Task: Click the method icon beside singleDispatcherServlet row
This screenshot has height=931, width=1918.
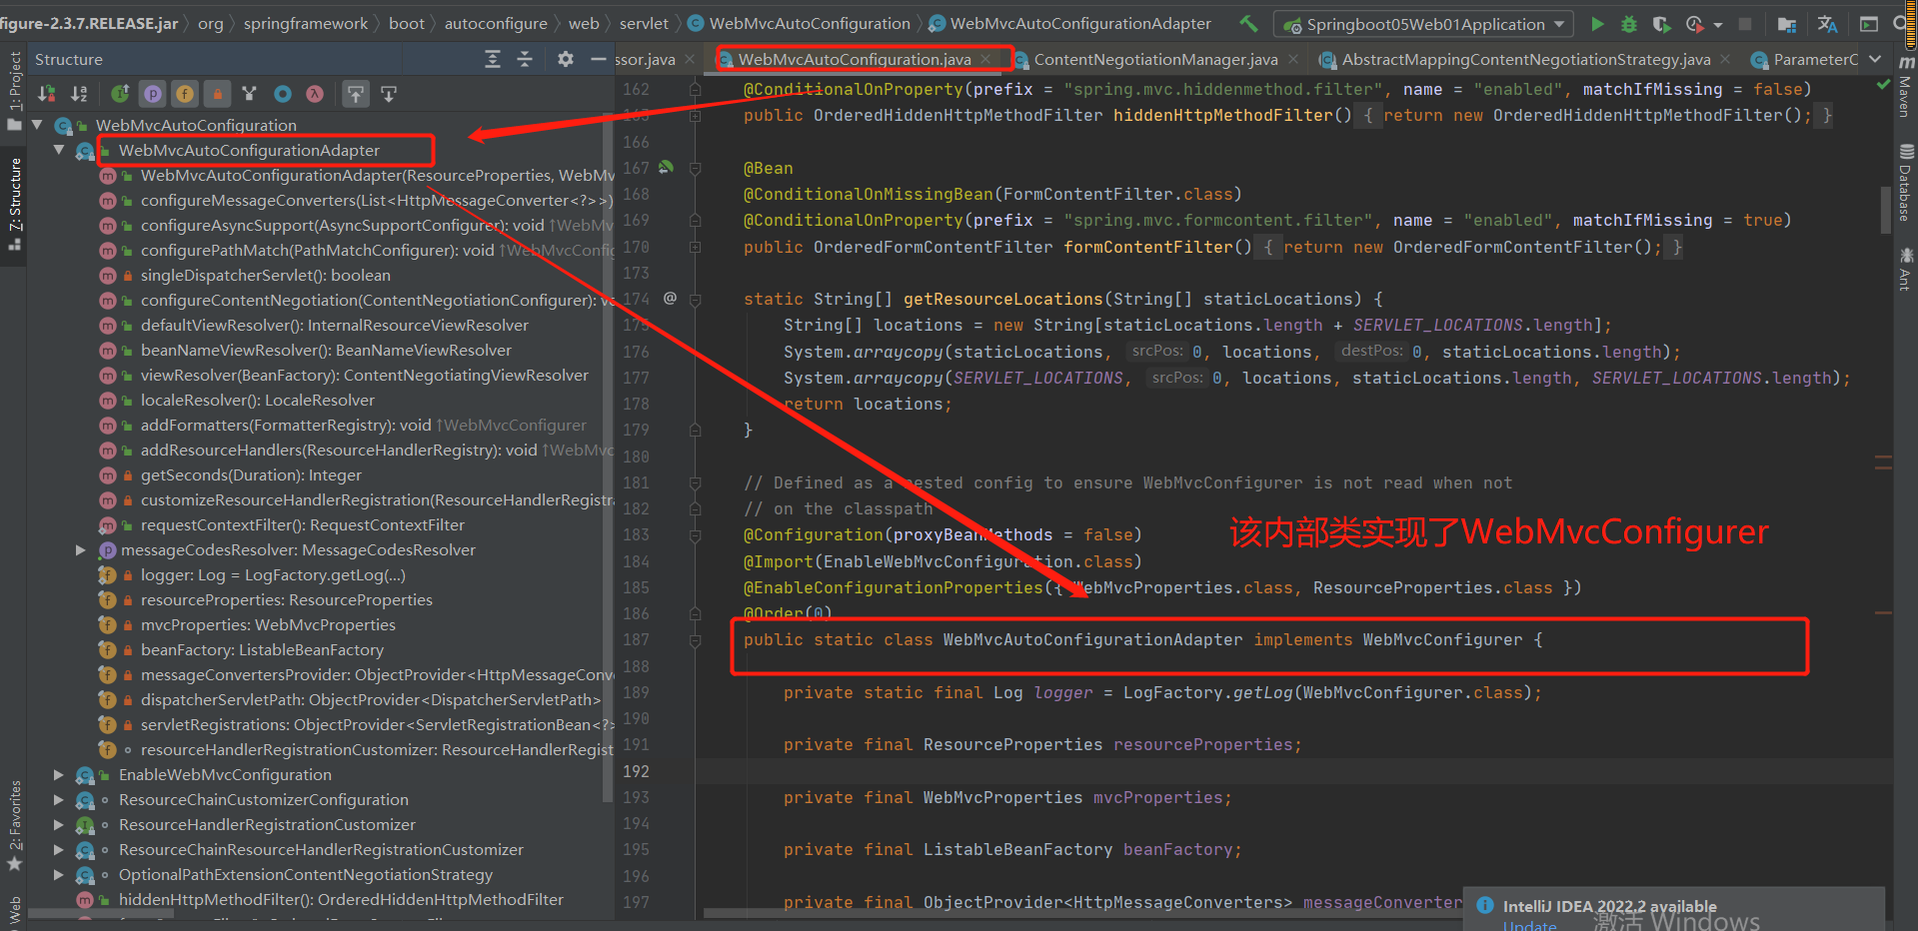Action: [x=107, y=276]
